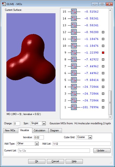The height and width of the screenshot is (167, 115).
Task: Click the Cancel button
Action: coord(55,161)
